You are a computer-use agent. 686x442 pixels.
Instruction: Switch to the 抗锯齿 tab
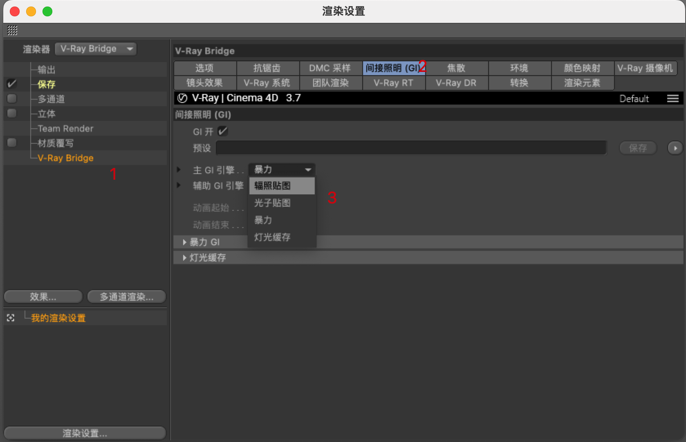pyautogui.click(x=268, y=68)
